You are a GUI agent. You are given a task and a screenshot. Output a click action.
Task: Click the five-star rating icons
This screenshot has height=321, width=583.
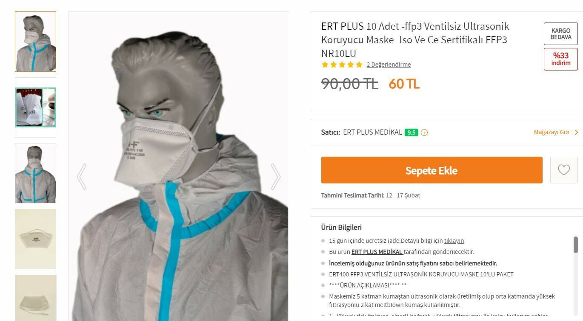pyautogui.click(x=342, y=65)
